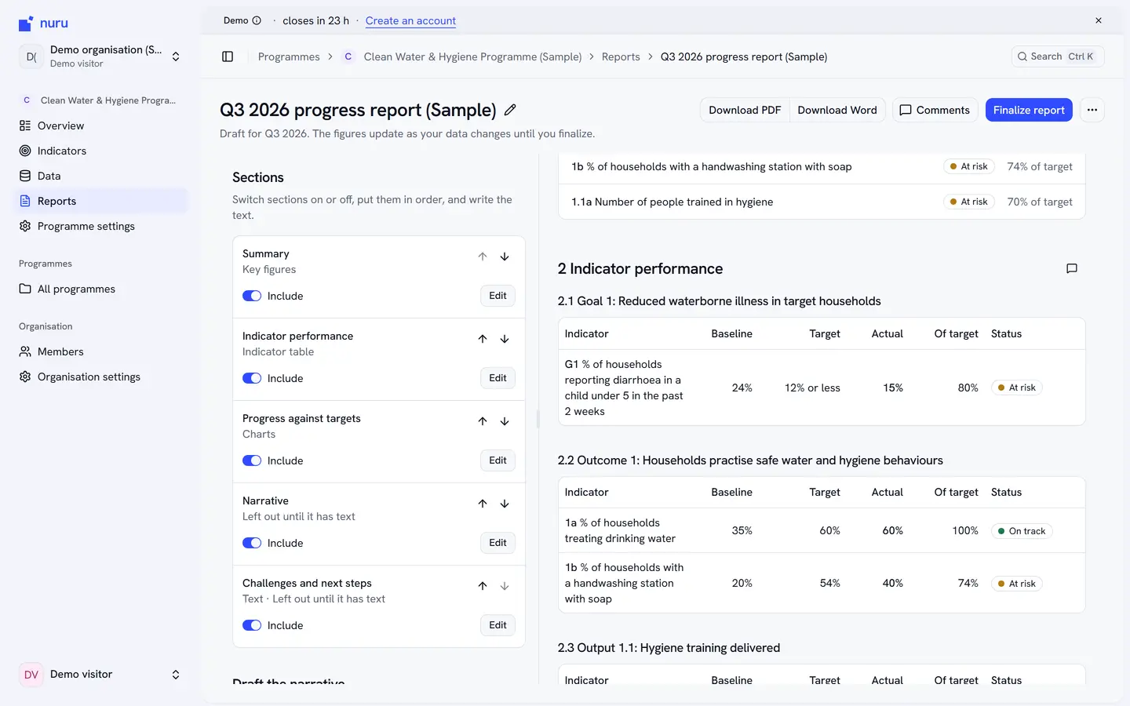Click the Search field
This screenshot has height=706, width=1130.
(1058, 56)
